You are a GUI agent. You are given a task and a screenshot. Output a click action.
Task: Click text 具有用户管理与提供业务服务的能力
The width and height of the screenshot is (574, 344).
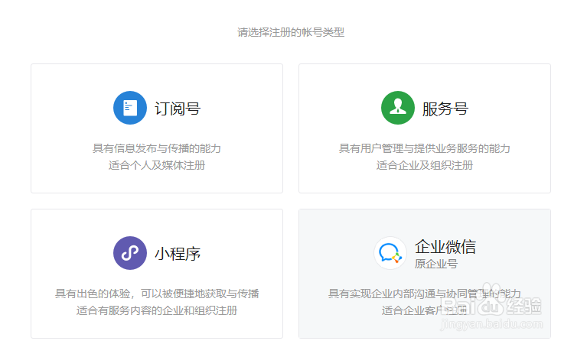pos(425,148)
